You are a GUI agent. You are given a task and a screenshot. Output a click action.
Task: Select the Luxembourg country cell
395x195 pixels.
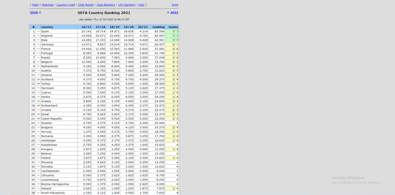(59, 180)
